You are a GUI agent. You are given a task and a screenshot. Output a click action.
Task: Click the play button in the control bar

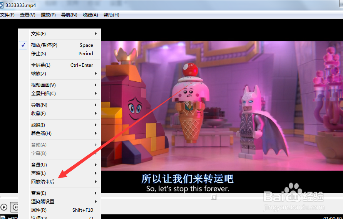coord(4,207)
